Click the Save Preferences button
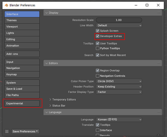Image resolution: width=167 pixels, height=137 pixels. point(25,132)
